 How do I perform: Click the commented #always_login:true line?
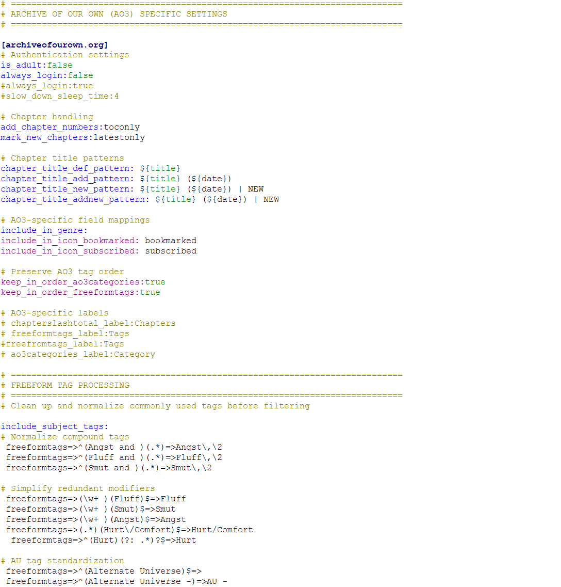tap(47, 86)
